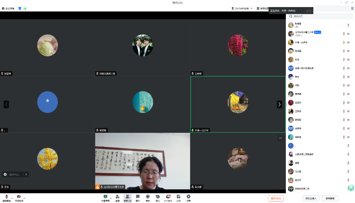Click the Leave Meeting (离开会议) button
The width and height of the screenshot is (355, 203).
276,198
